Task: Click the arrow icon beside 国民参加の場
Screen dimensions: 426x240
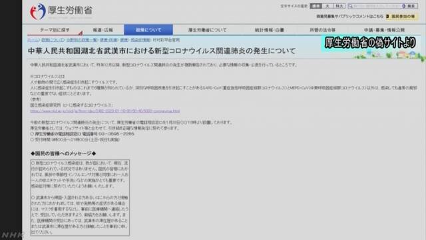Action: pyautogui.click(x=387, y=16)
